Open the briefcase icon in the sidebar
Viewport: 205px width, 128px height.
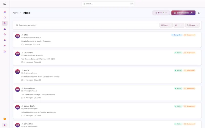point(5,34)
